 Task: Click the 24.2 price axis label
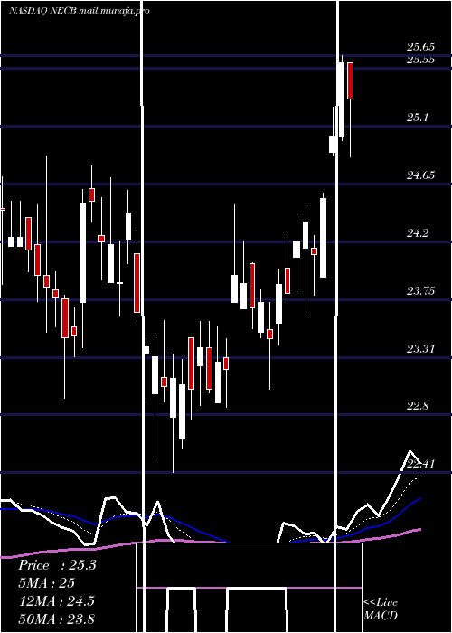[418, 233]
